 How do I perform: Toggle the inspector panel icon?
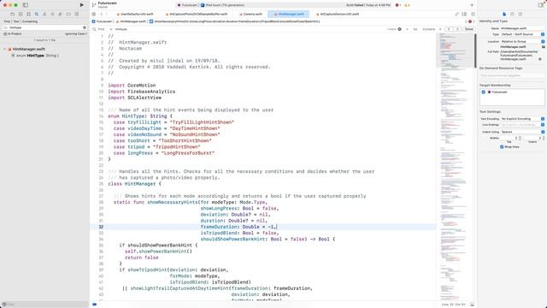click(541, 5)
